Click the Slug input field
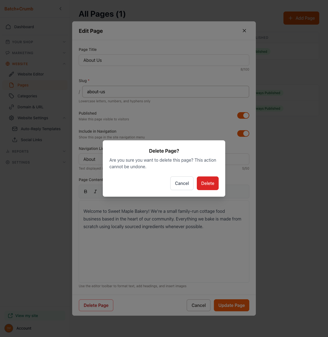Image resolution: width=328 pixels, height=337 pixels. click(166, 92)
